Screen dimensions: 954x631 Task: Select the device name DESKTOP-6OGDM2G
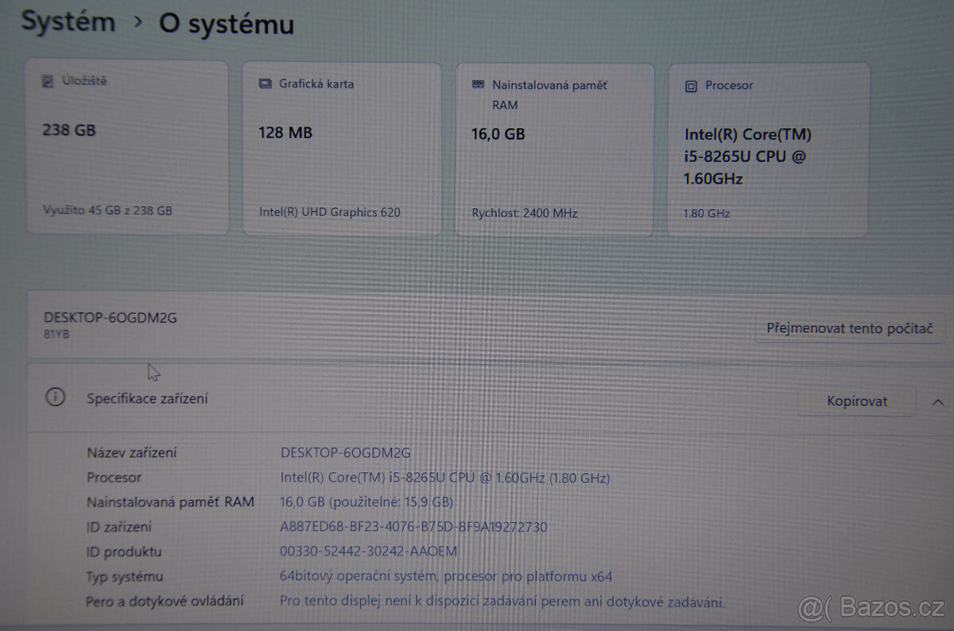(x=111, y=317)
